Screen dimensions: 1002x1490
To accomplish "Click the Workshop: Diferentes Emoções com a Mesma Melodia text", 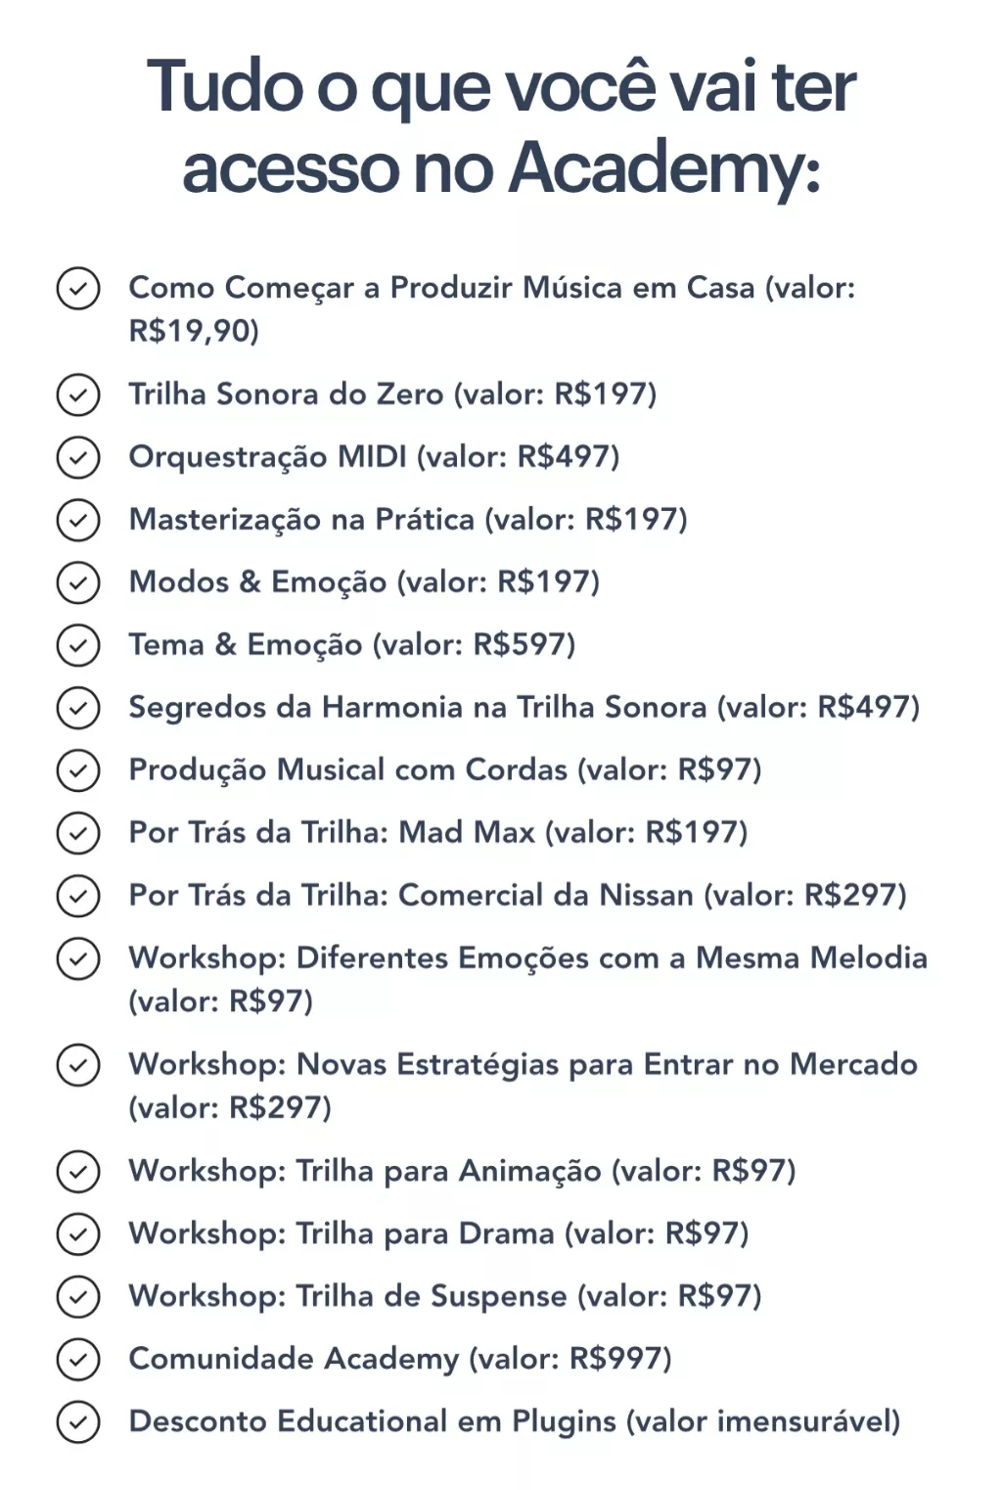I will point(528,979).
